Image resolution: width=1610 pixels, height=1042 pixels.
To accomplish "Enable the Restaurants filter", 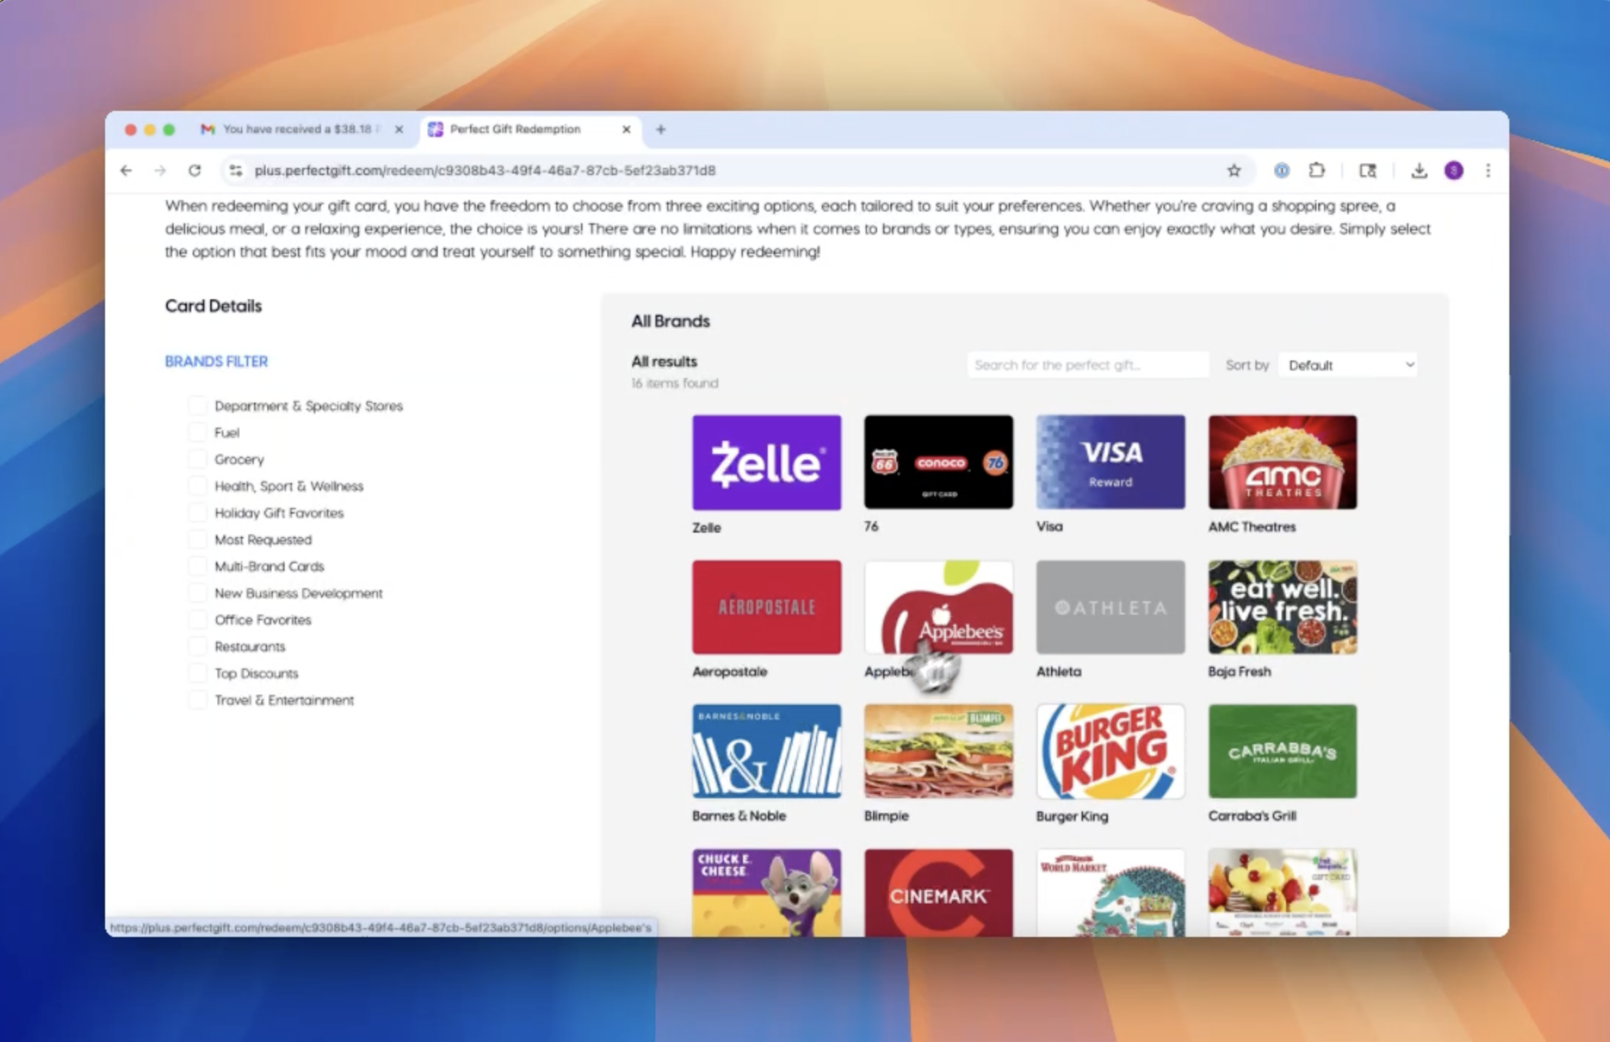I will [197, 647].
